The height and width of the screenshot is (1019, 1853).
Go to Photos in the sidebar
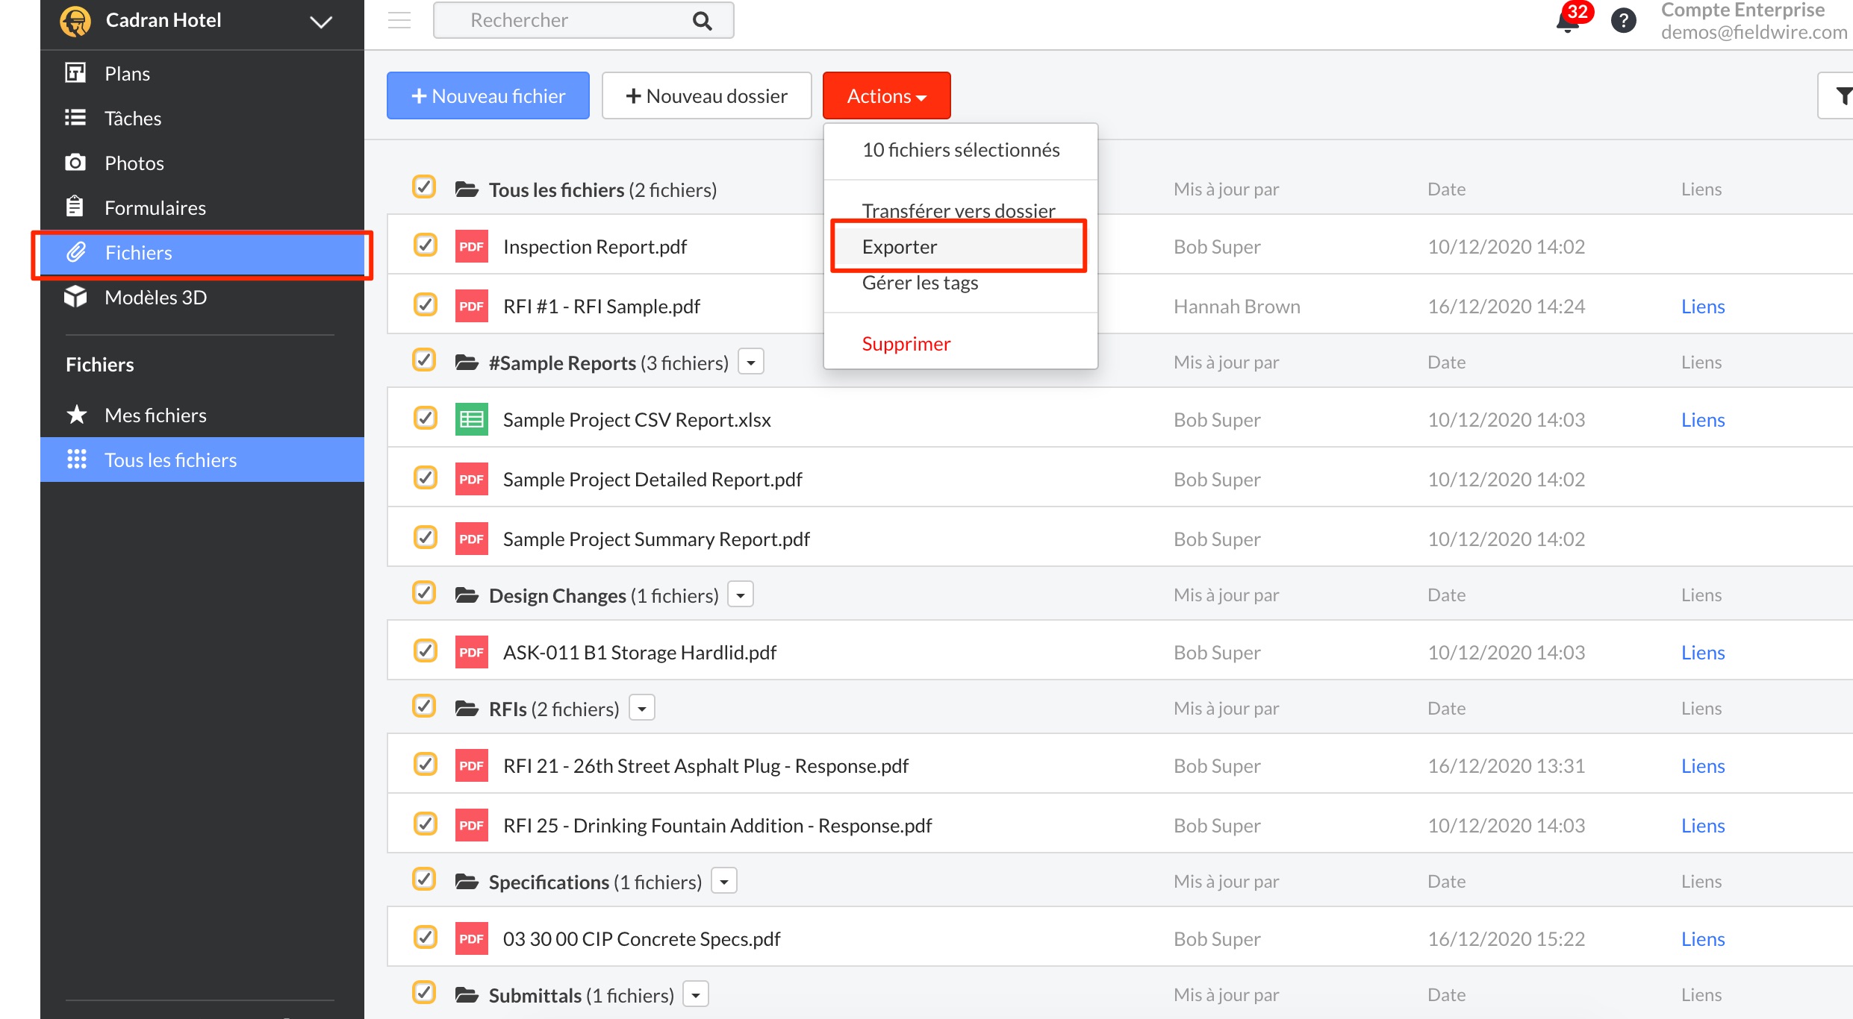[x=134, y=163]
